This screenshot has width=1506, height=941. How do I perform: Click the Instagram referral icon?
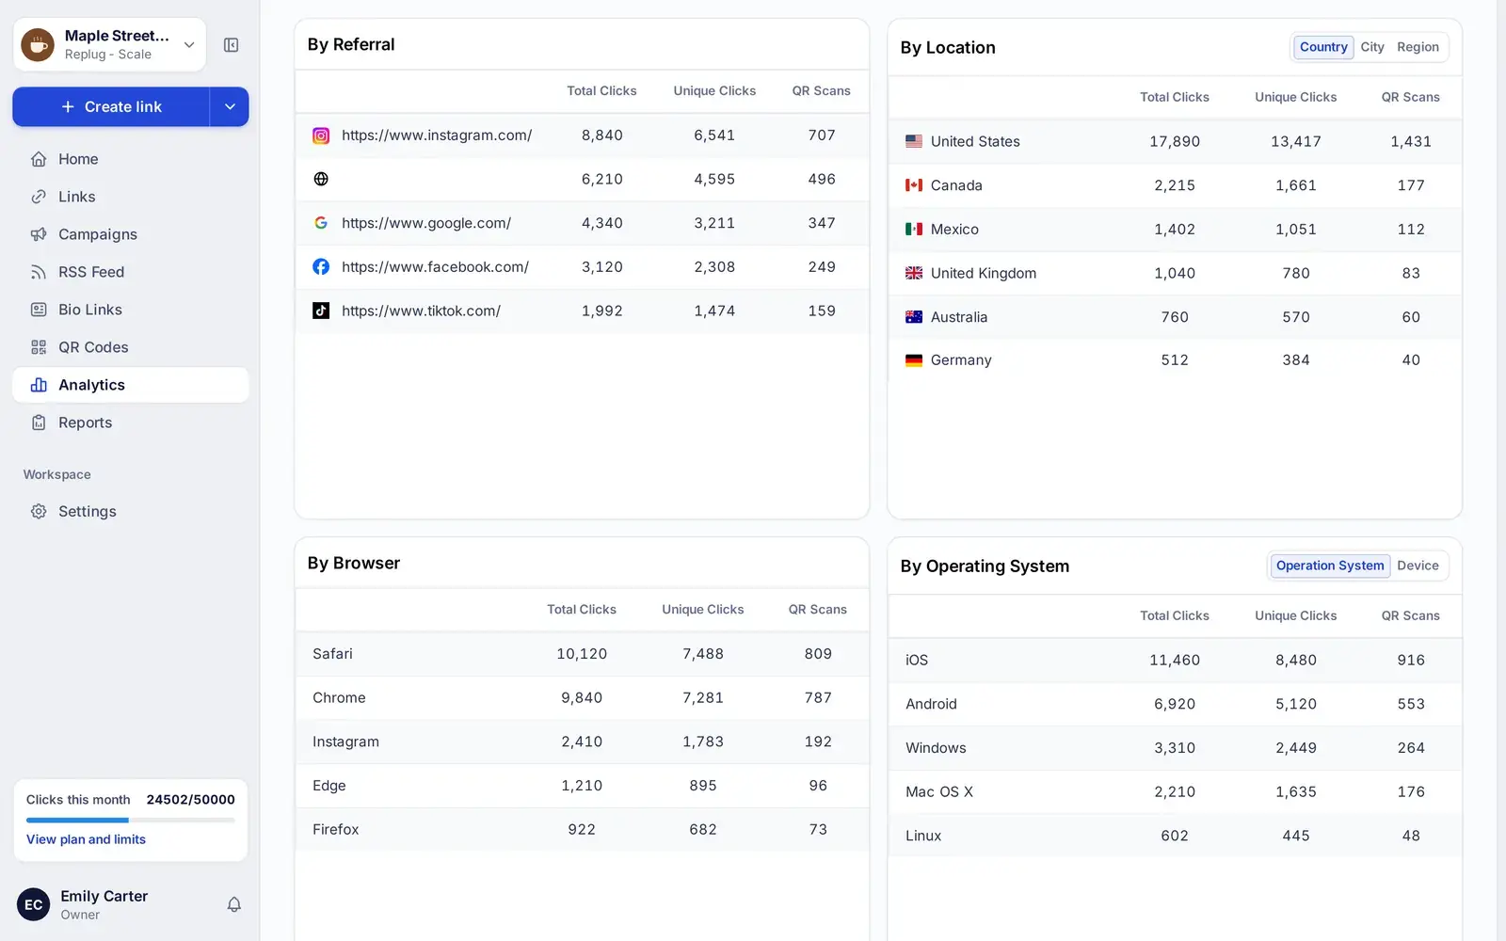tap(321, 136)
